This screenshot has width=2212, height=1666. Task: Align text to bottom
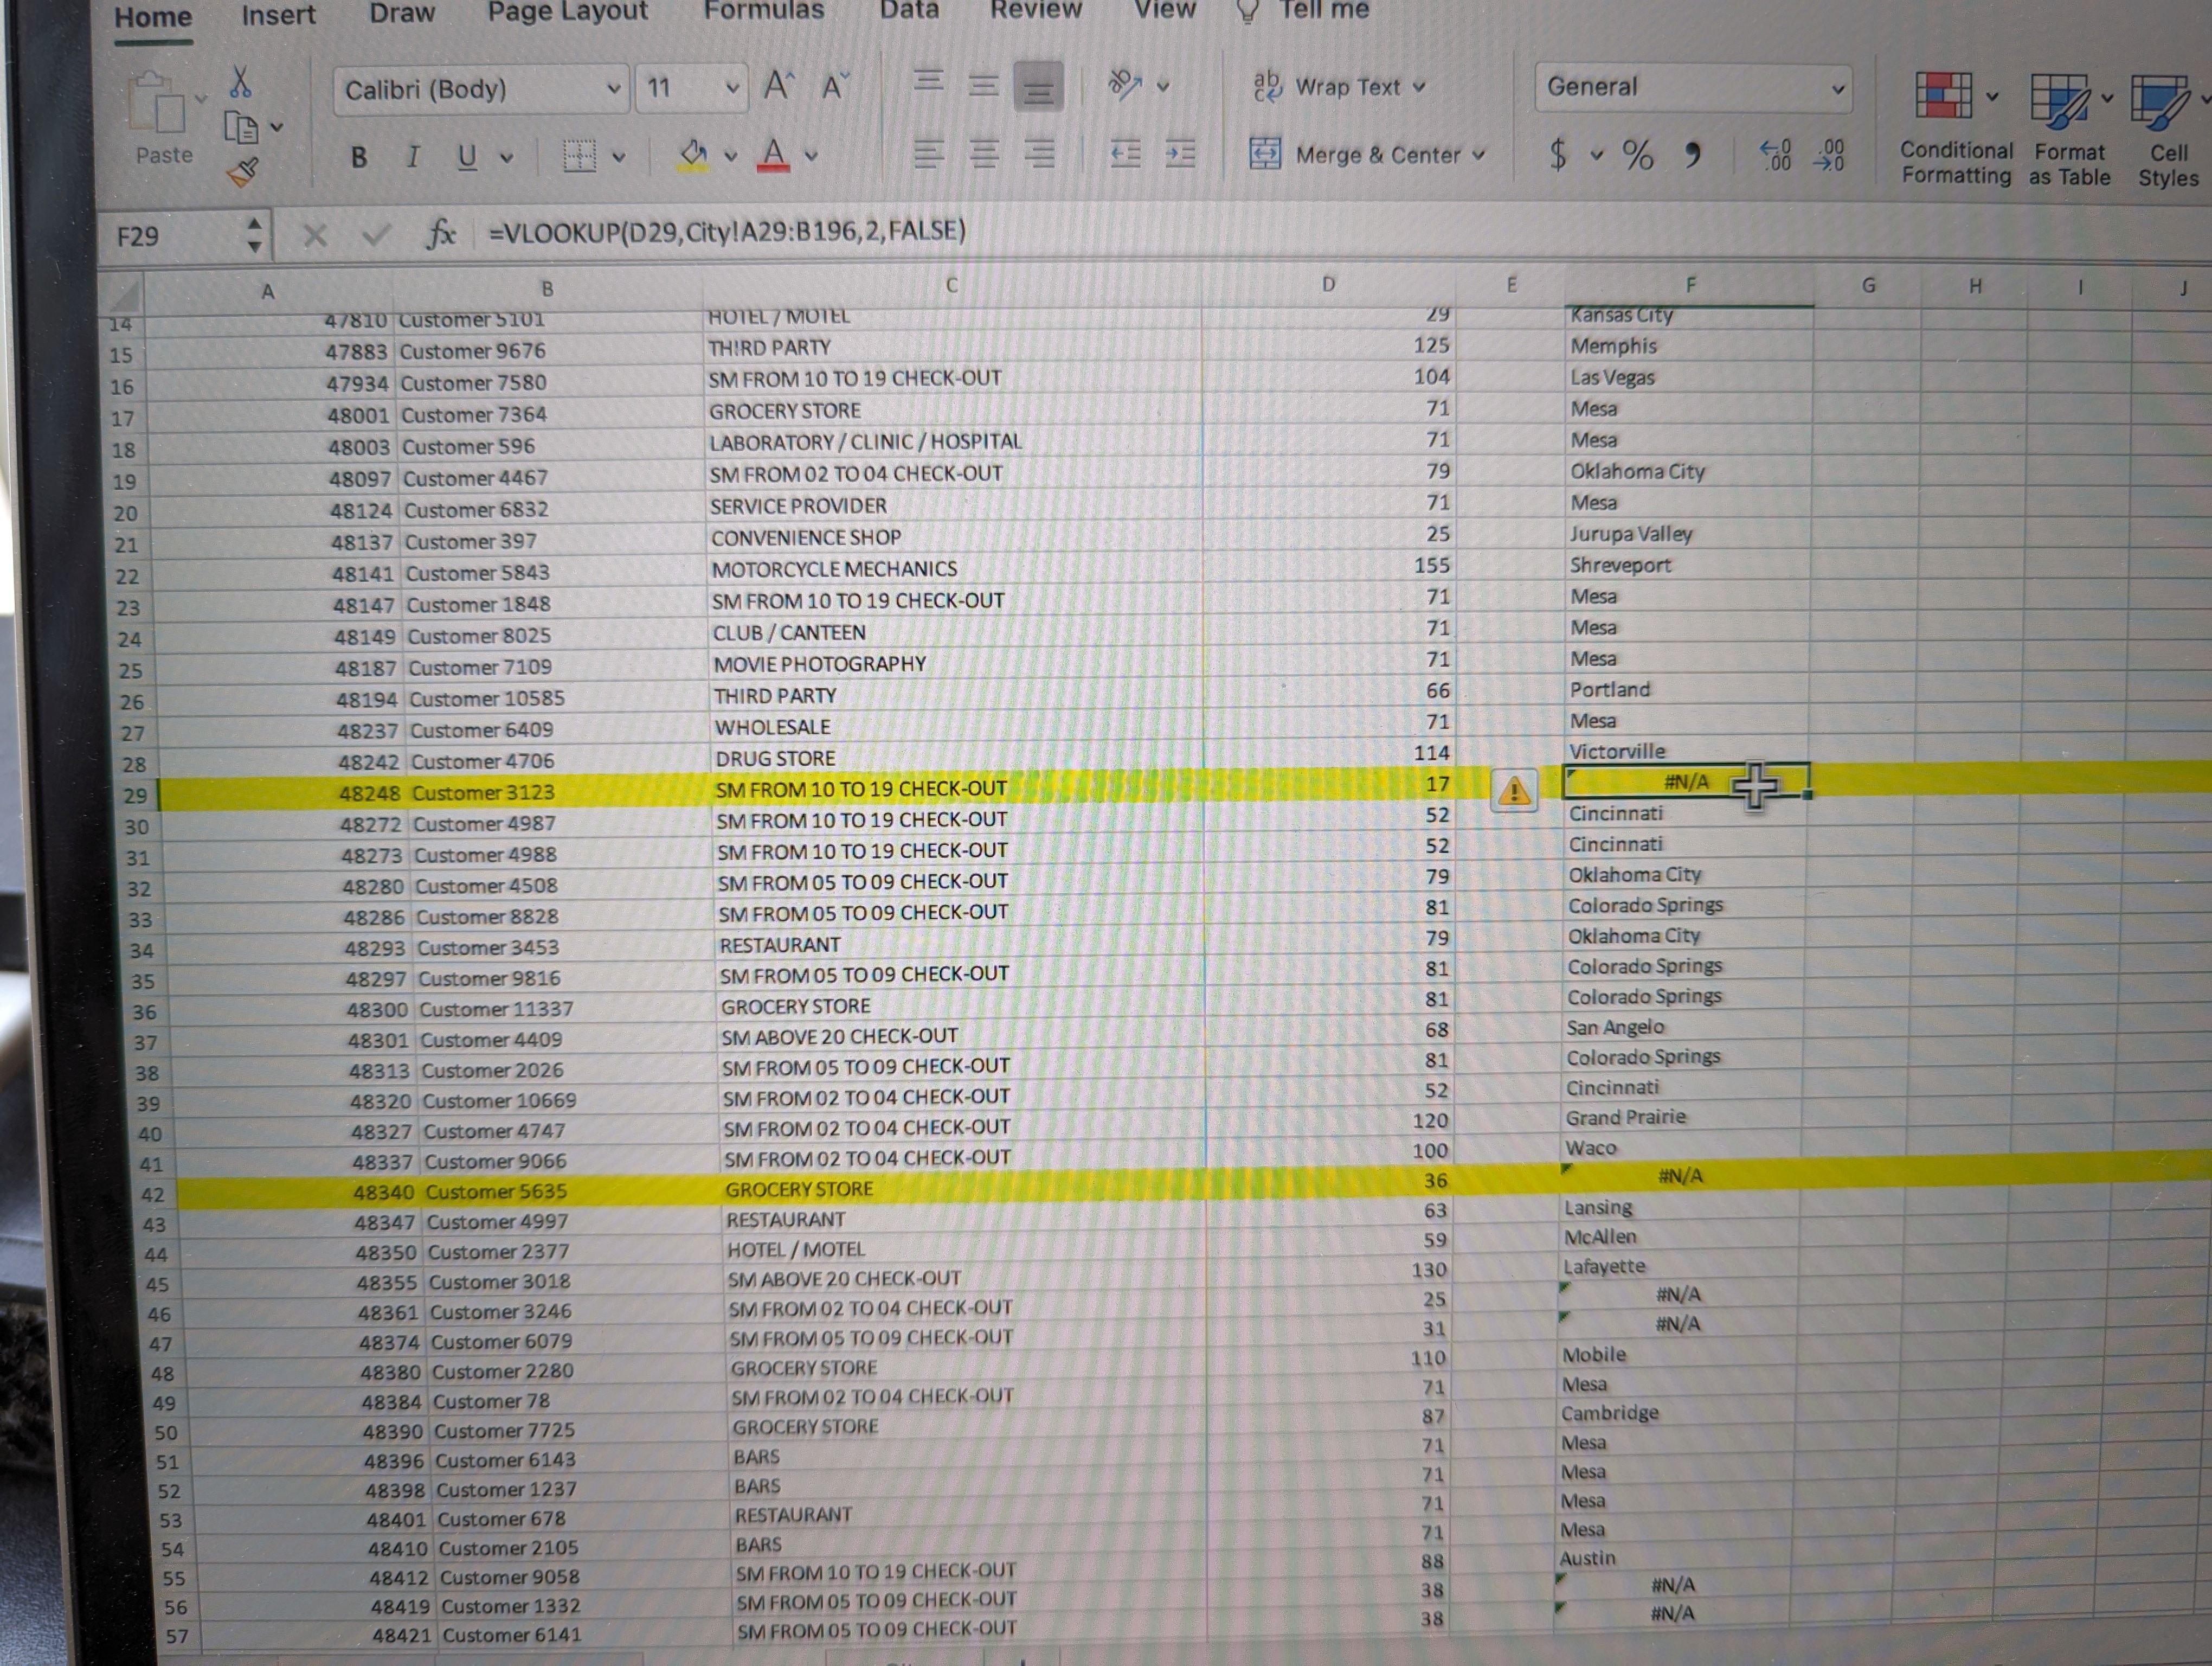(1038, 87)
